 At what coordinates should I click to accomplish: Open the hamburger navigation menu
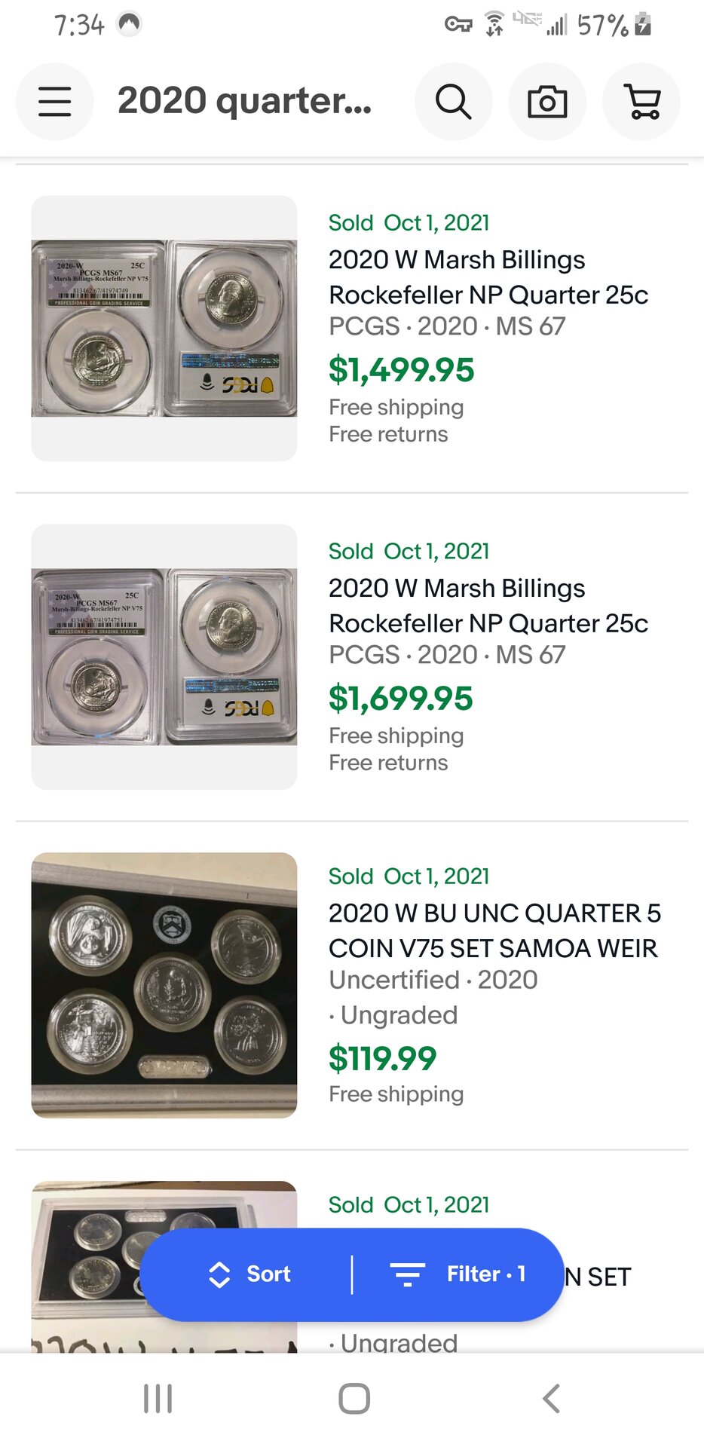click(x=55, y=102)
